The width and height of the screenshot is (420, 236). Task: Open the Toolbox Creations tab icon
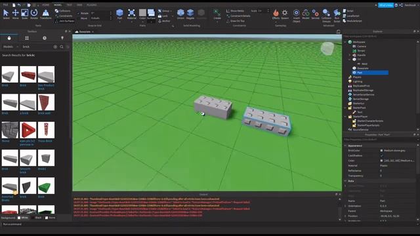click(62, 38)
